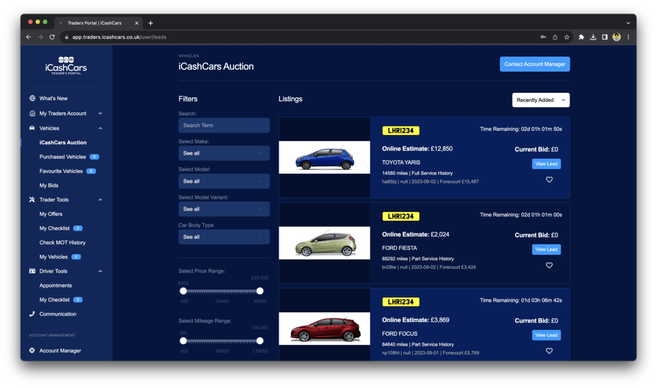Click the password key icon in address bar
The width and height of the screenshot is (657, 388).
pos(543,37)
